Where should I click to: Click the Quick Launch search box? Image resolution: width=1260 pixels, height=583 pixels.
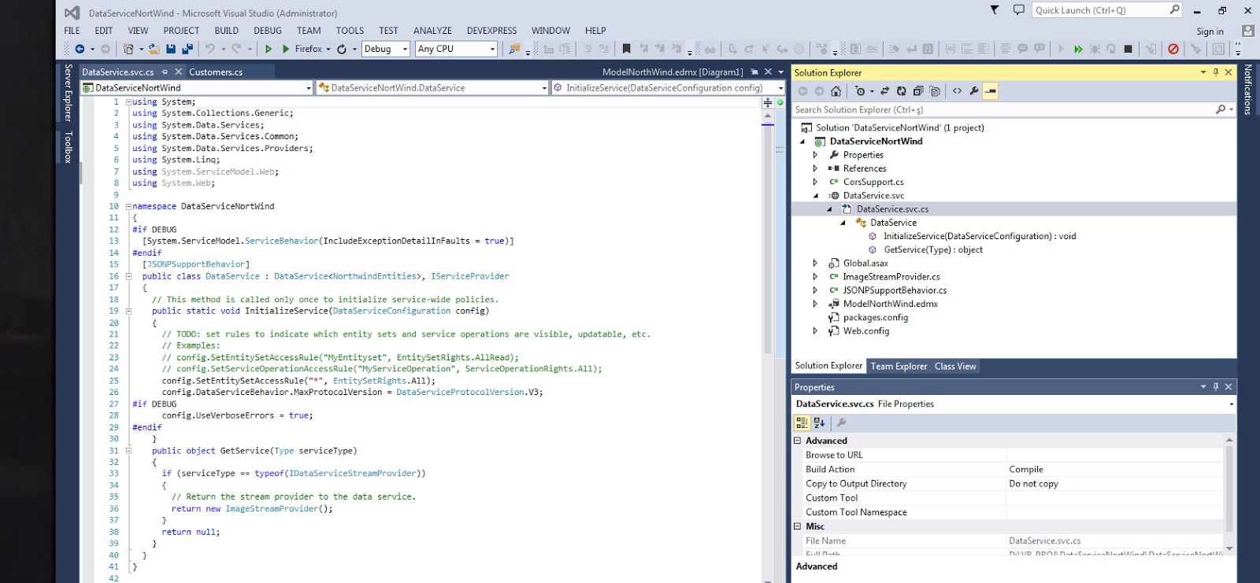(1108, 10)
